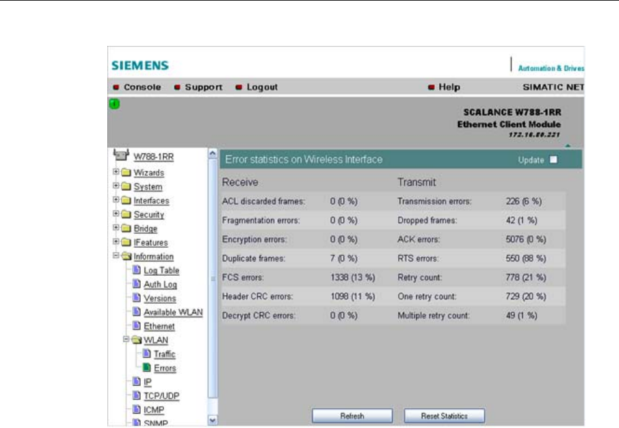The height and width of the screenshot is (428, 619).
Task: Open the IP information link
Action: [x=148, y=382]
